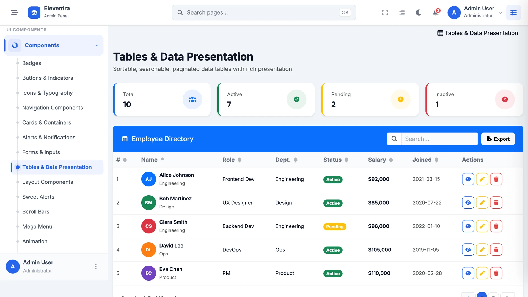Open notifications bell
The image size is (528, 297).
tap(436, 13)
